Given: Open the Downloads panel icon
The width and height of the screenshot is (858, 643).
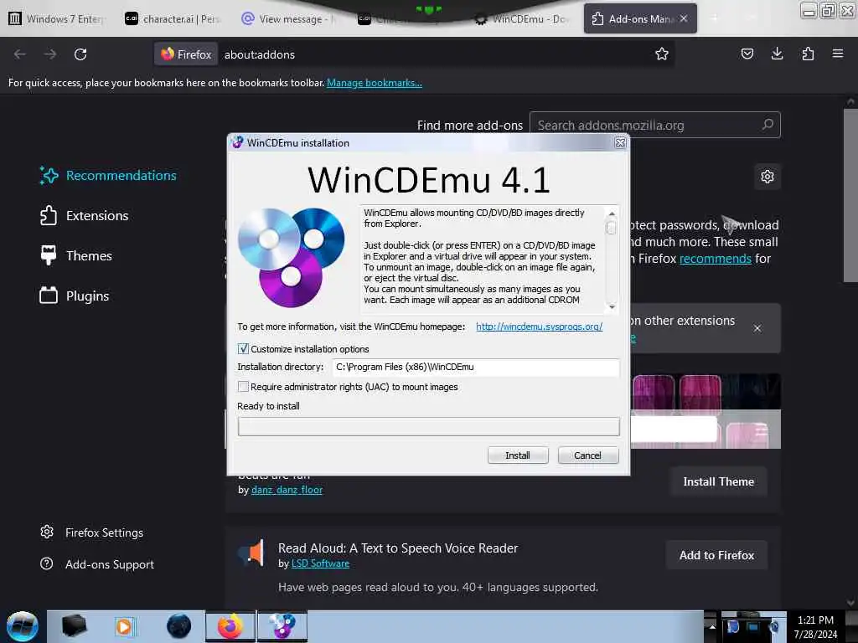Looking at the screenshot, I should tap(777, 54).
